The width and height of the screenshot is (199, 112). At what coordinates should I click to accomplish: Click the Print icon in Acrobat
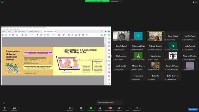pos(13,35)
